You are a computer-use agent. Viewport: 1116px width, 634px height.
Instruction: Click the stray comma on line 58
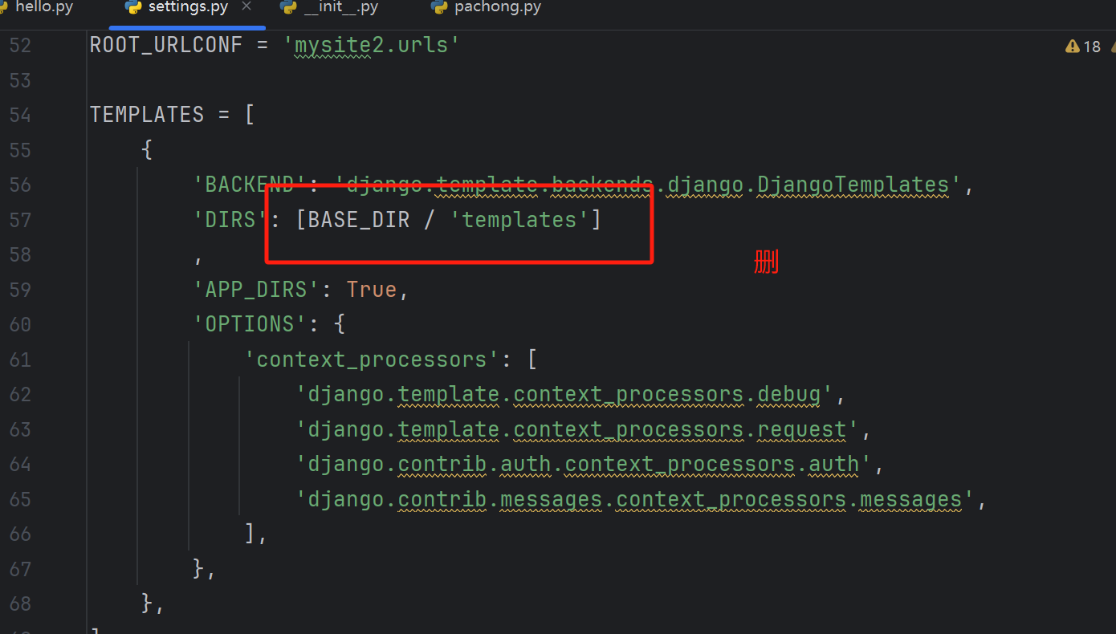click(198, 258)
